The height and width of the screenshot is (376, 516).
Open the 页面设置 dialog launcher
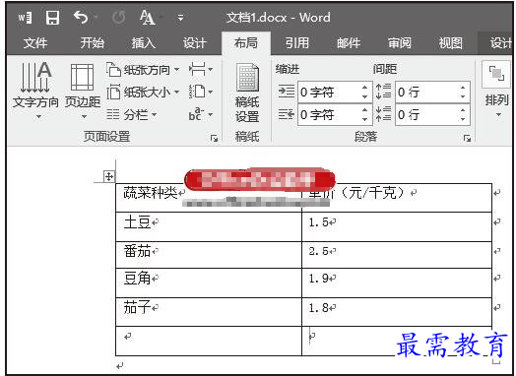(x=214, y=138)
